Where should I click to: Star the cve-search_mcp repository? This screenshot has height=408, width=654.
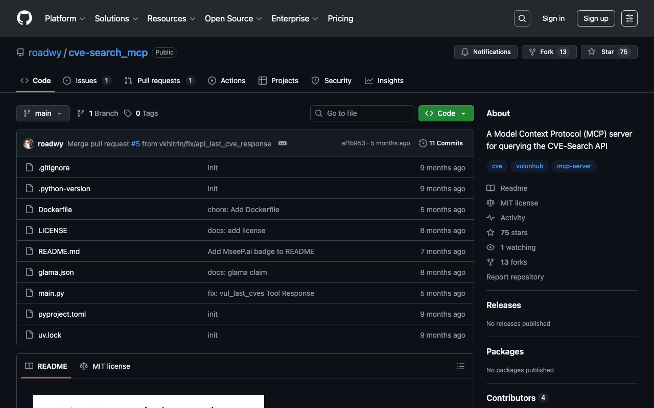609,52
